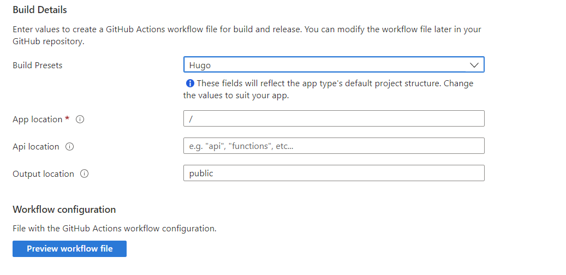Click the Output location info icon

coord(85,174)
